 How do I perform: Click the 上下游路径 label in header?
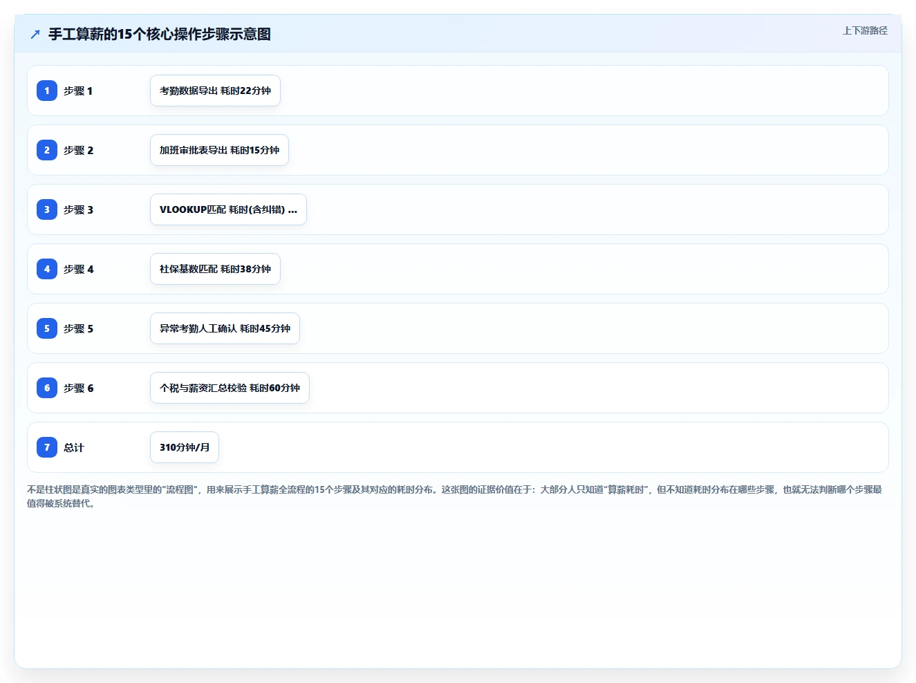865,30
